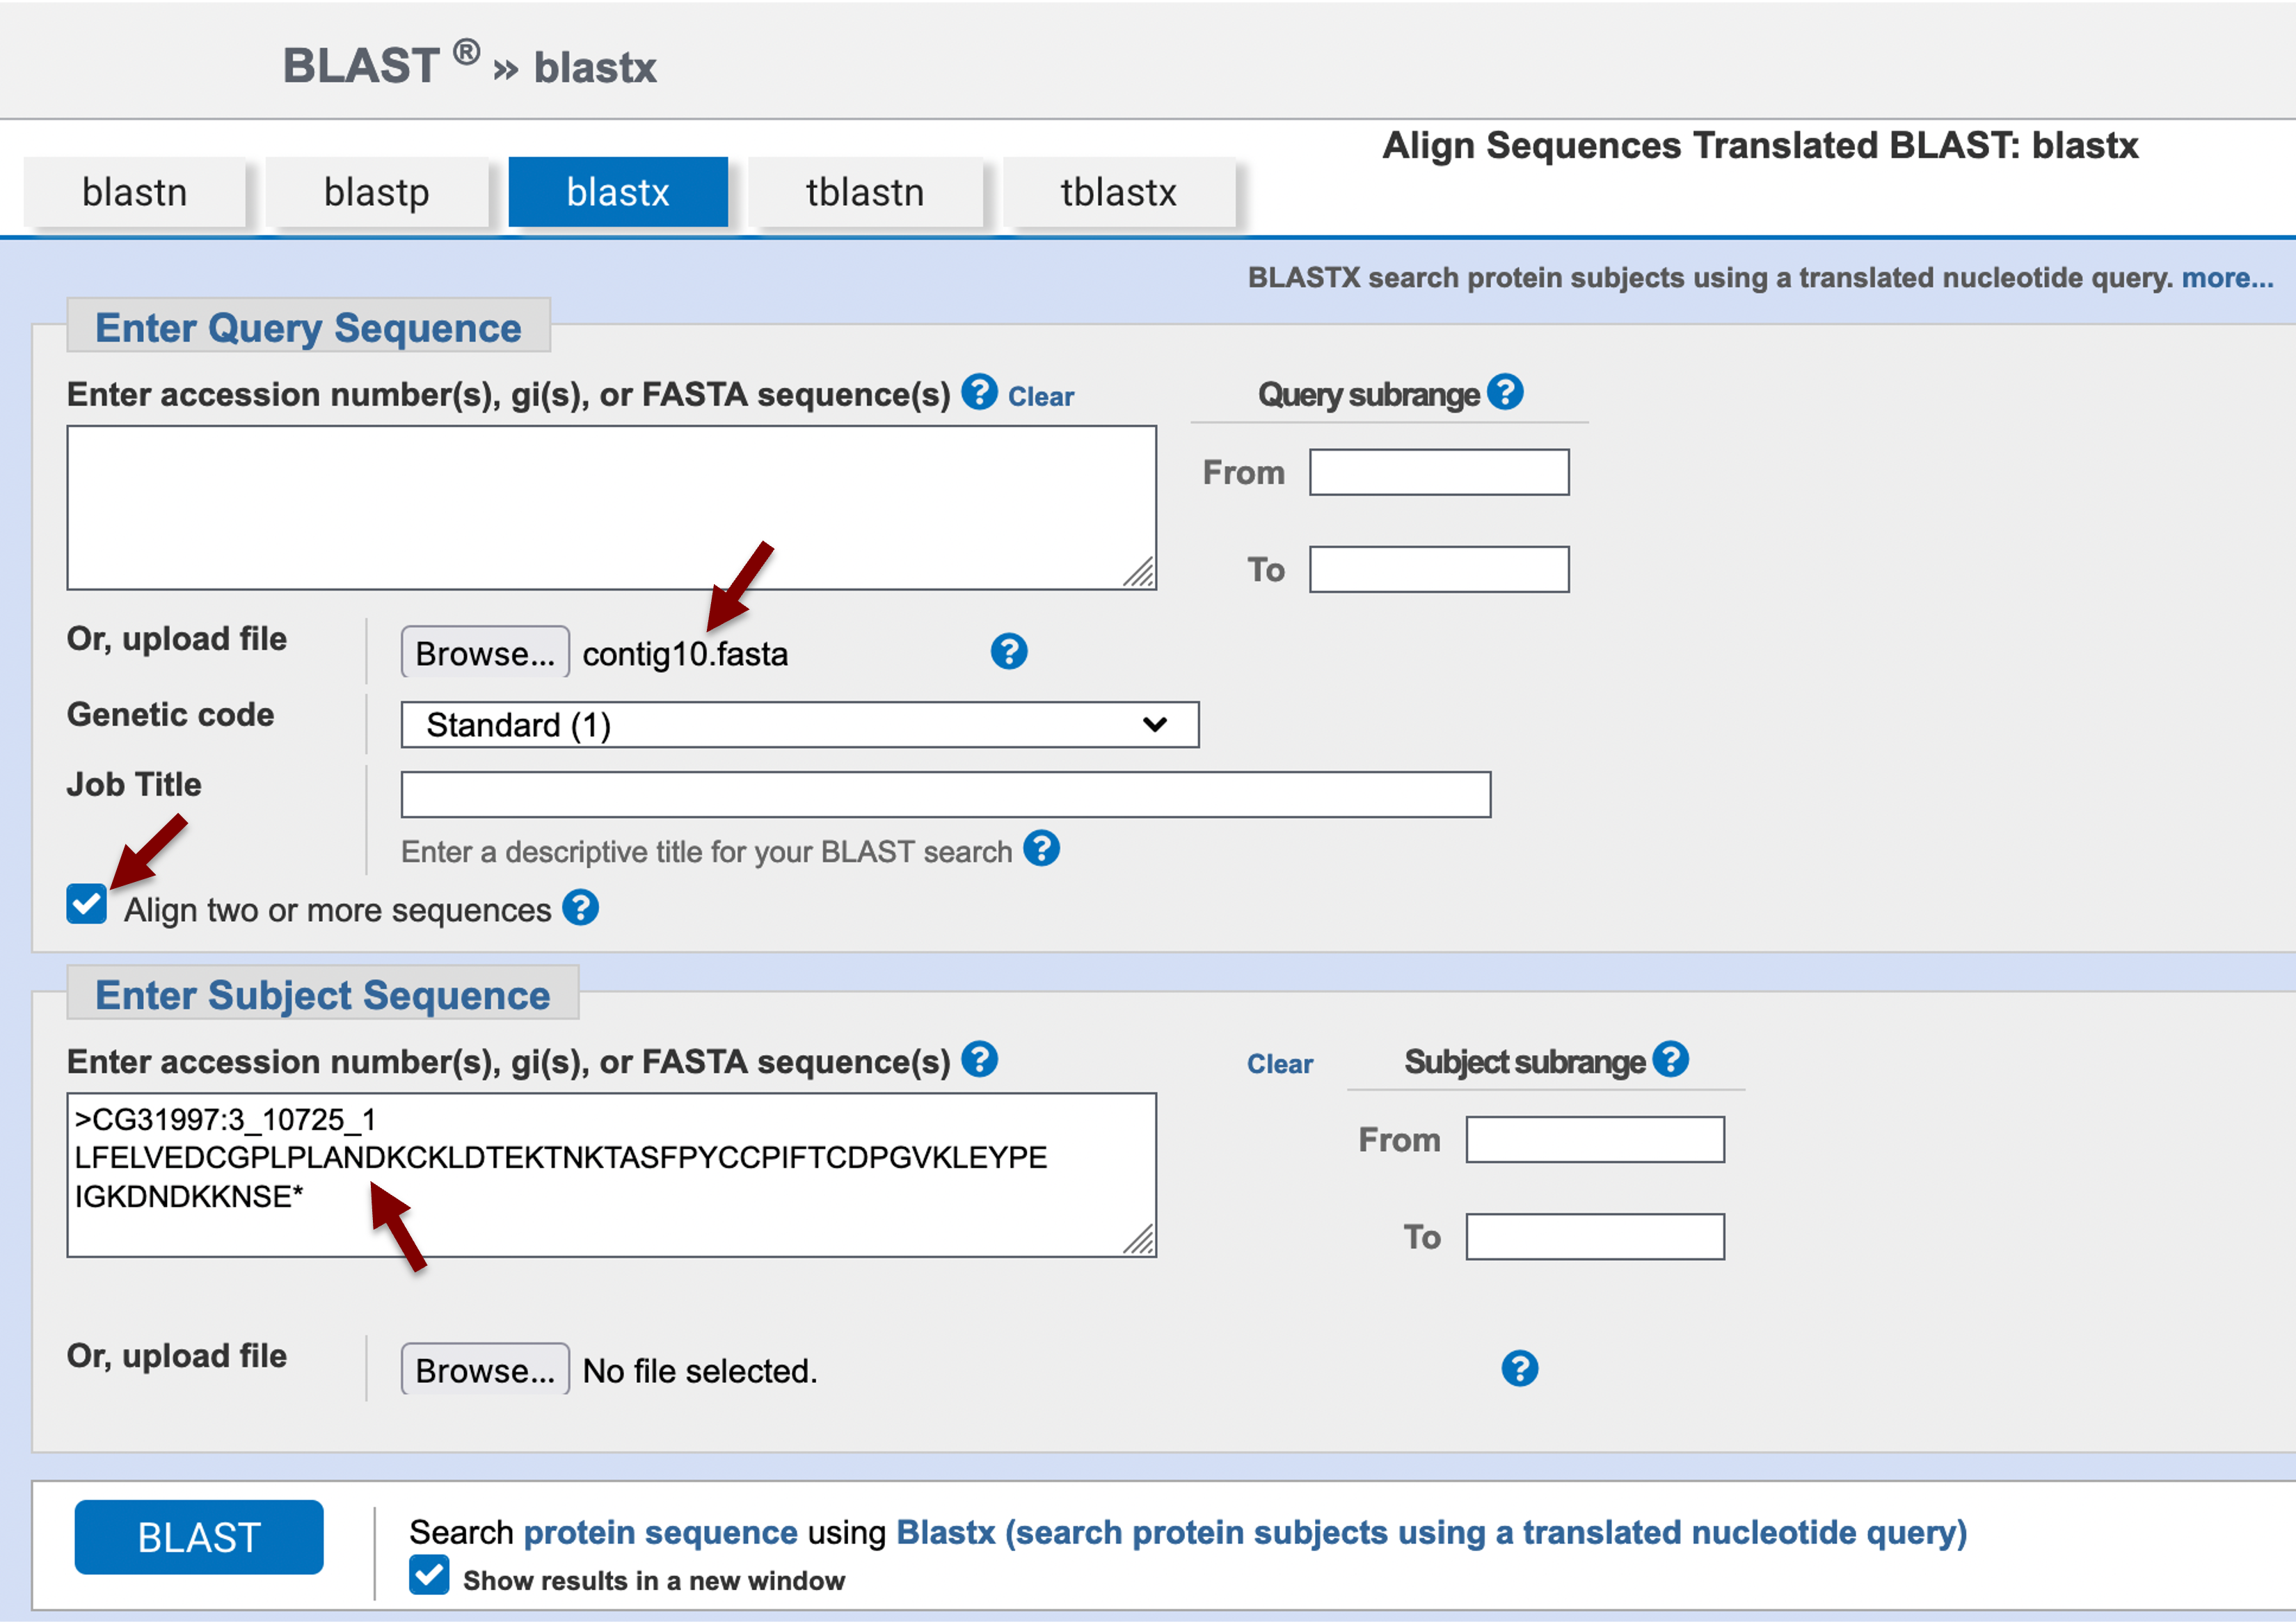Click the BLAST home link in header

pos(362,66)
